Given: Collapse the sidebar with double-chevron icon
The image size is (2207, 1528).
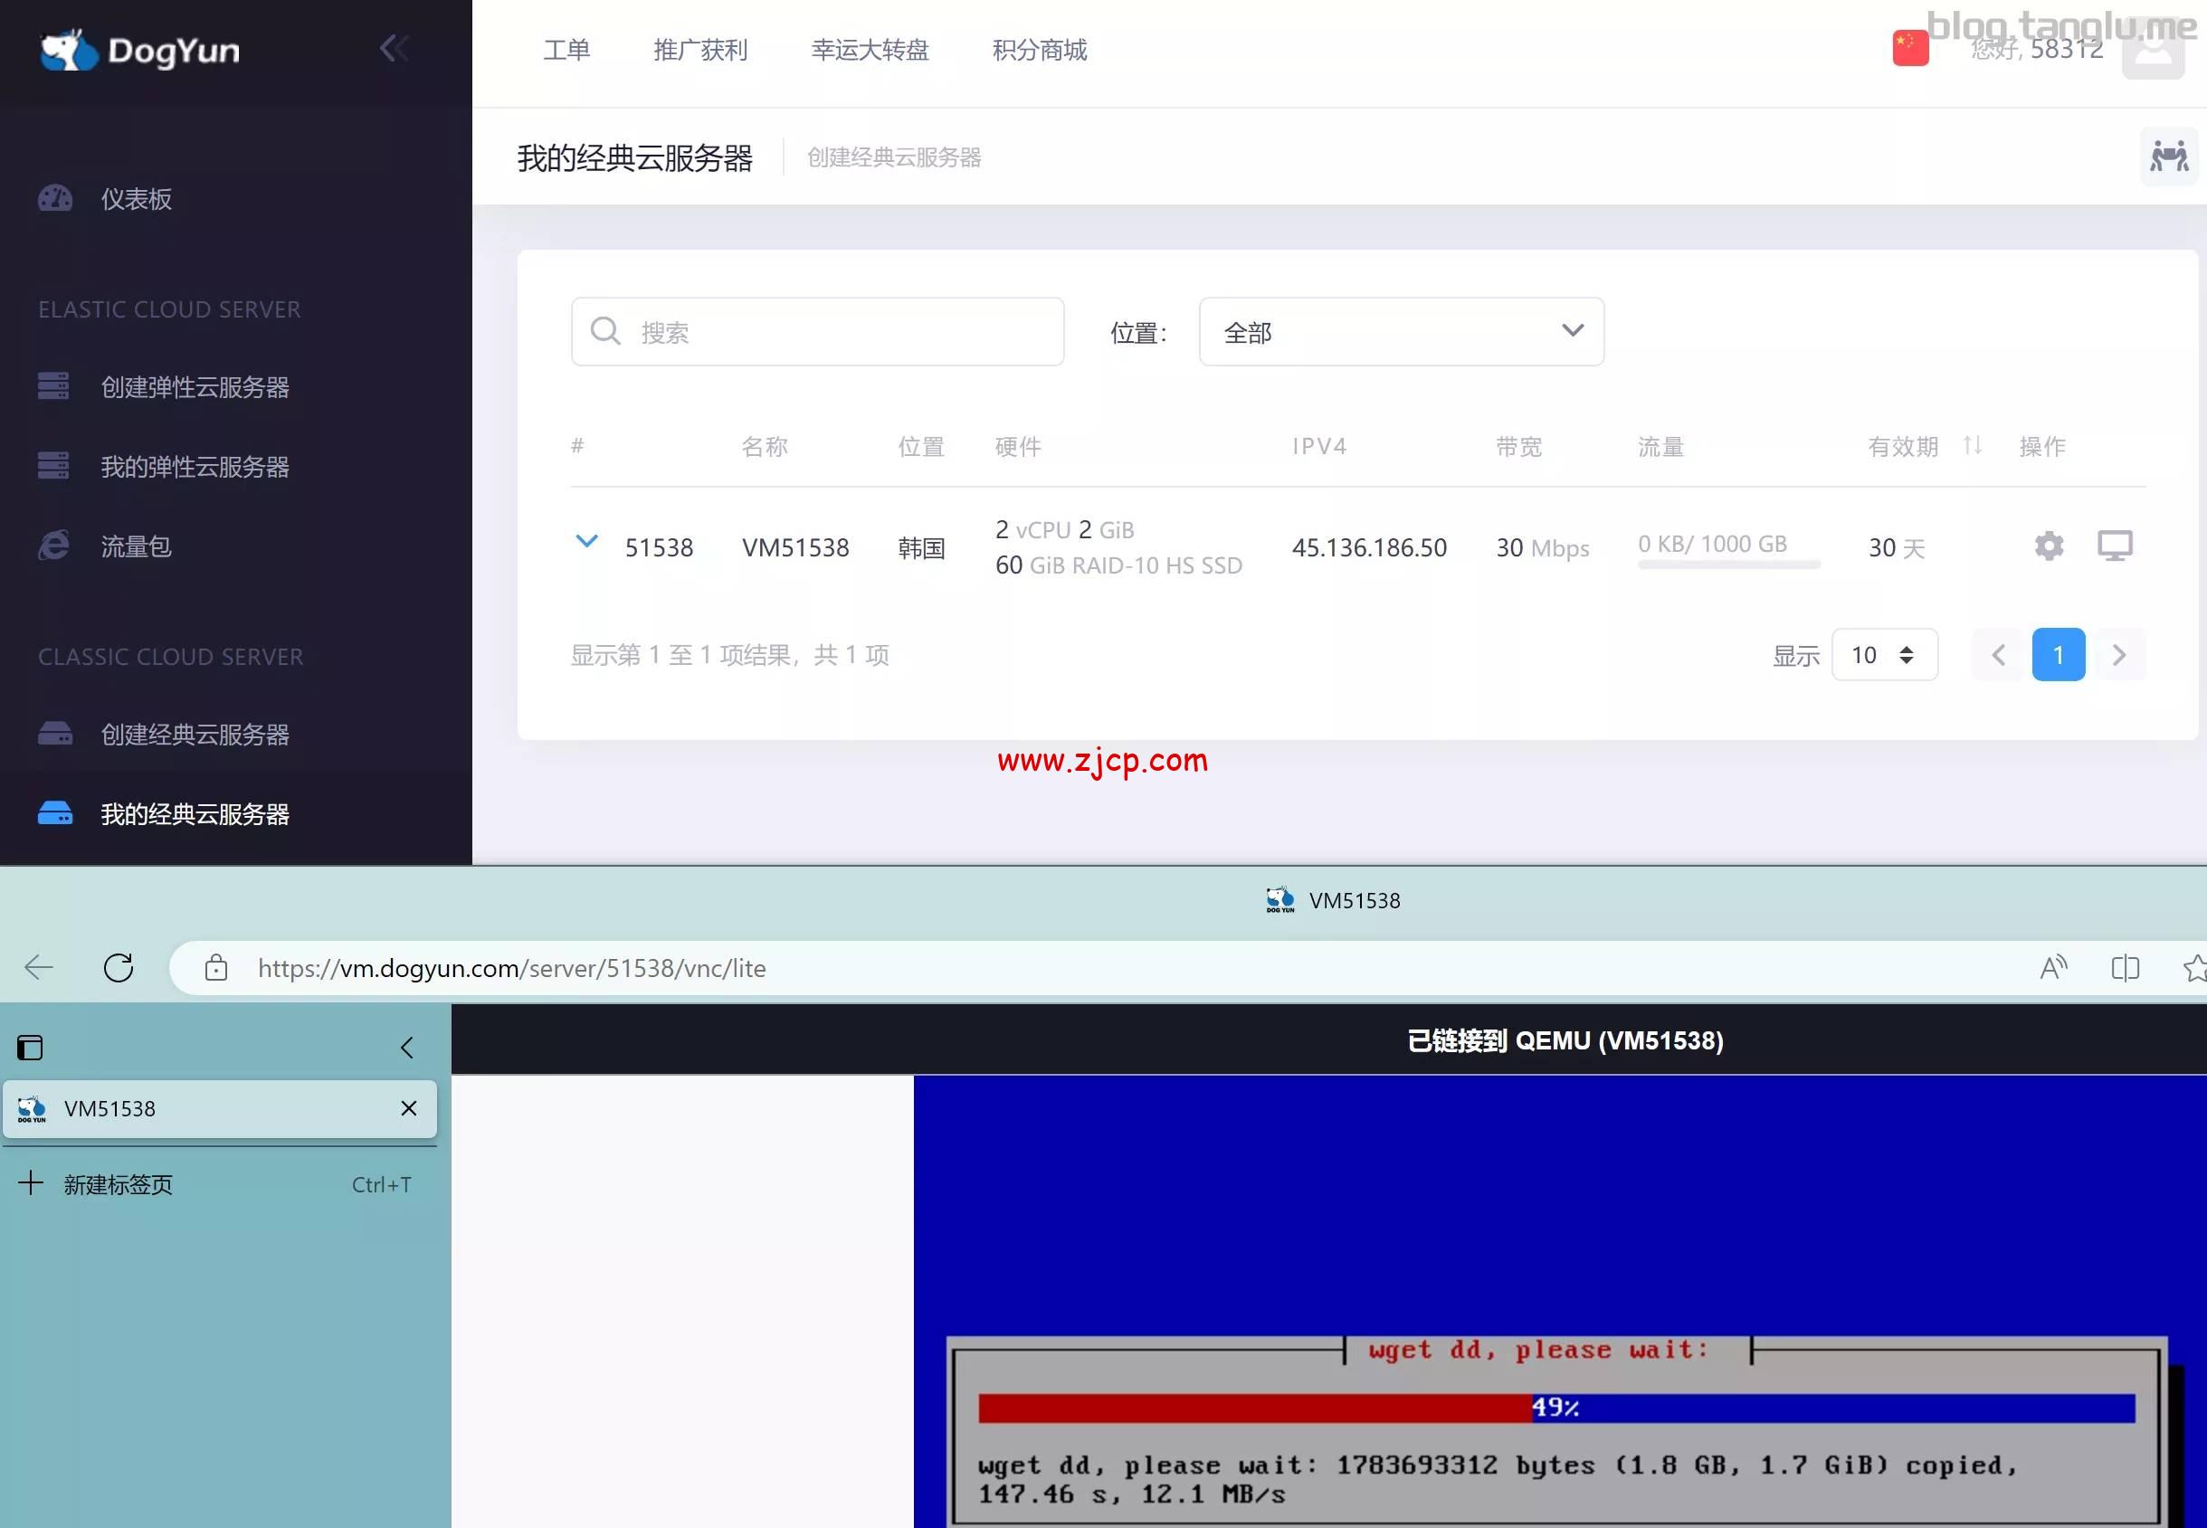Looking at the screenshot, I should click(x=395, y=49).
